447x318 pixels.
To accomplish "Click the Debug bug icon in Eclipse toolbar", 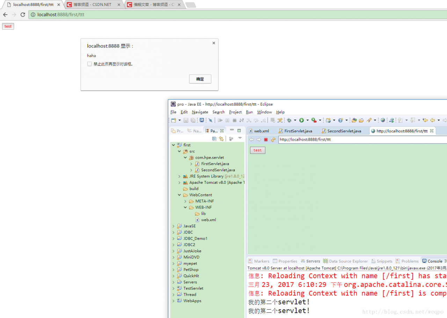I will point(289,120).
